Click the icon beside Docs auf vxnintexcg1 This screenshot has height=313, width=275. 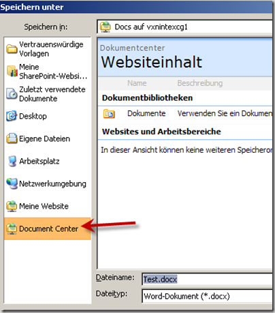point(106,27)
